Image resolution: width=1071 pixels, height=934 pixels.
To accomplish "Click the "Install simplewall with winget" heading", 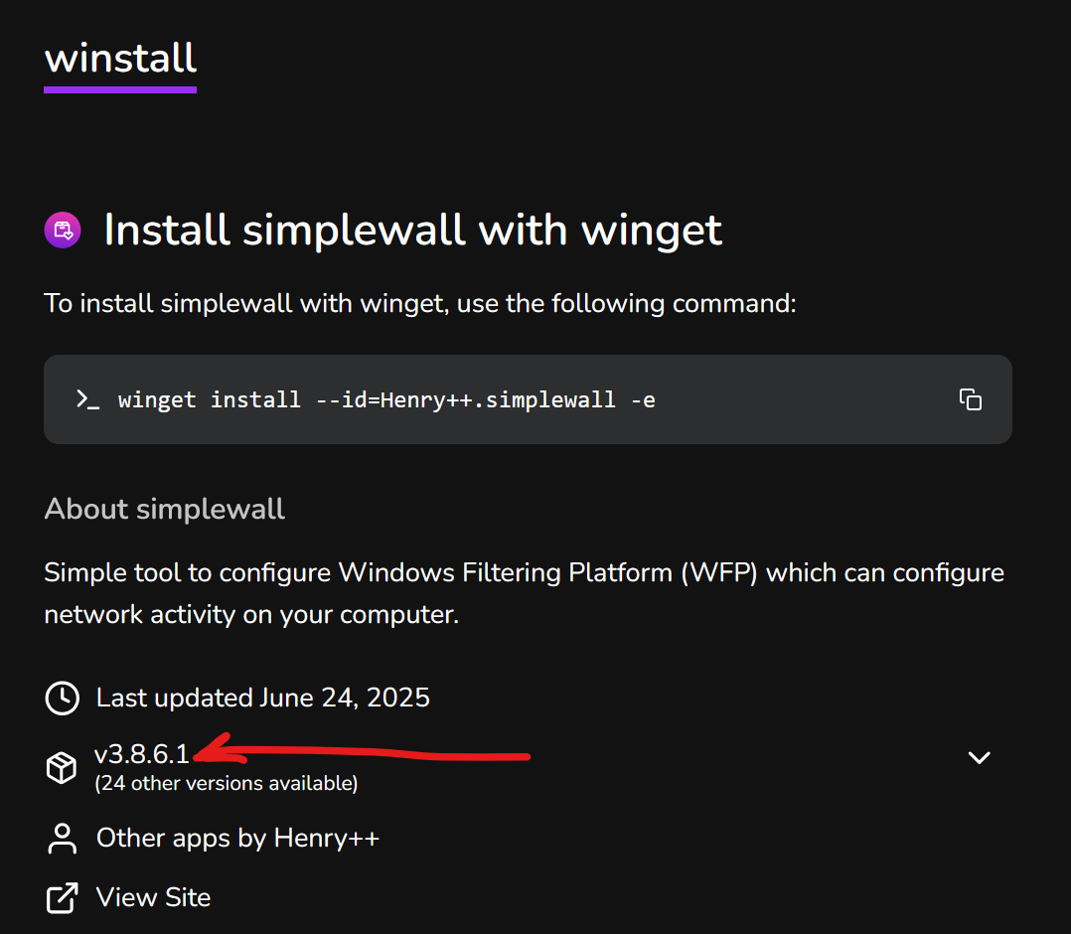I will [x=413, y=231].
